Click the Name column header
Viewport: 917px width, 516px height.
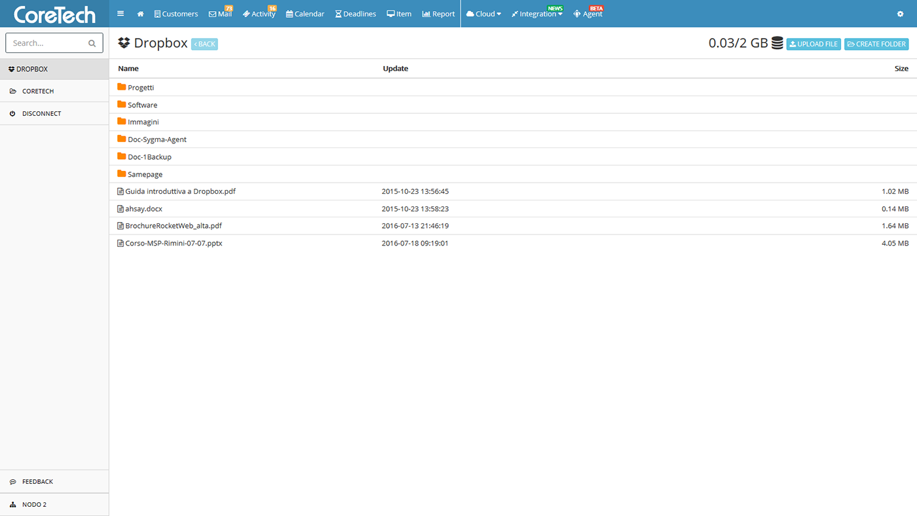[x=128, y=69]
